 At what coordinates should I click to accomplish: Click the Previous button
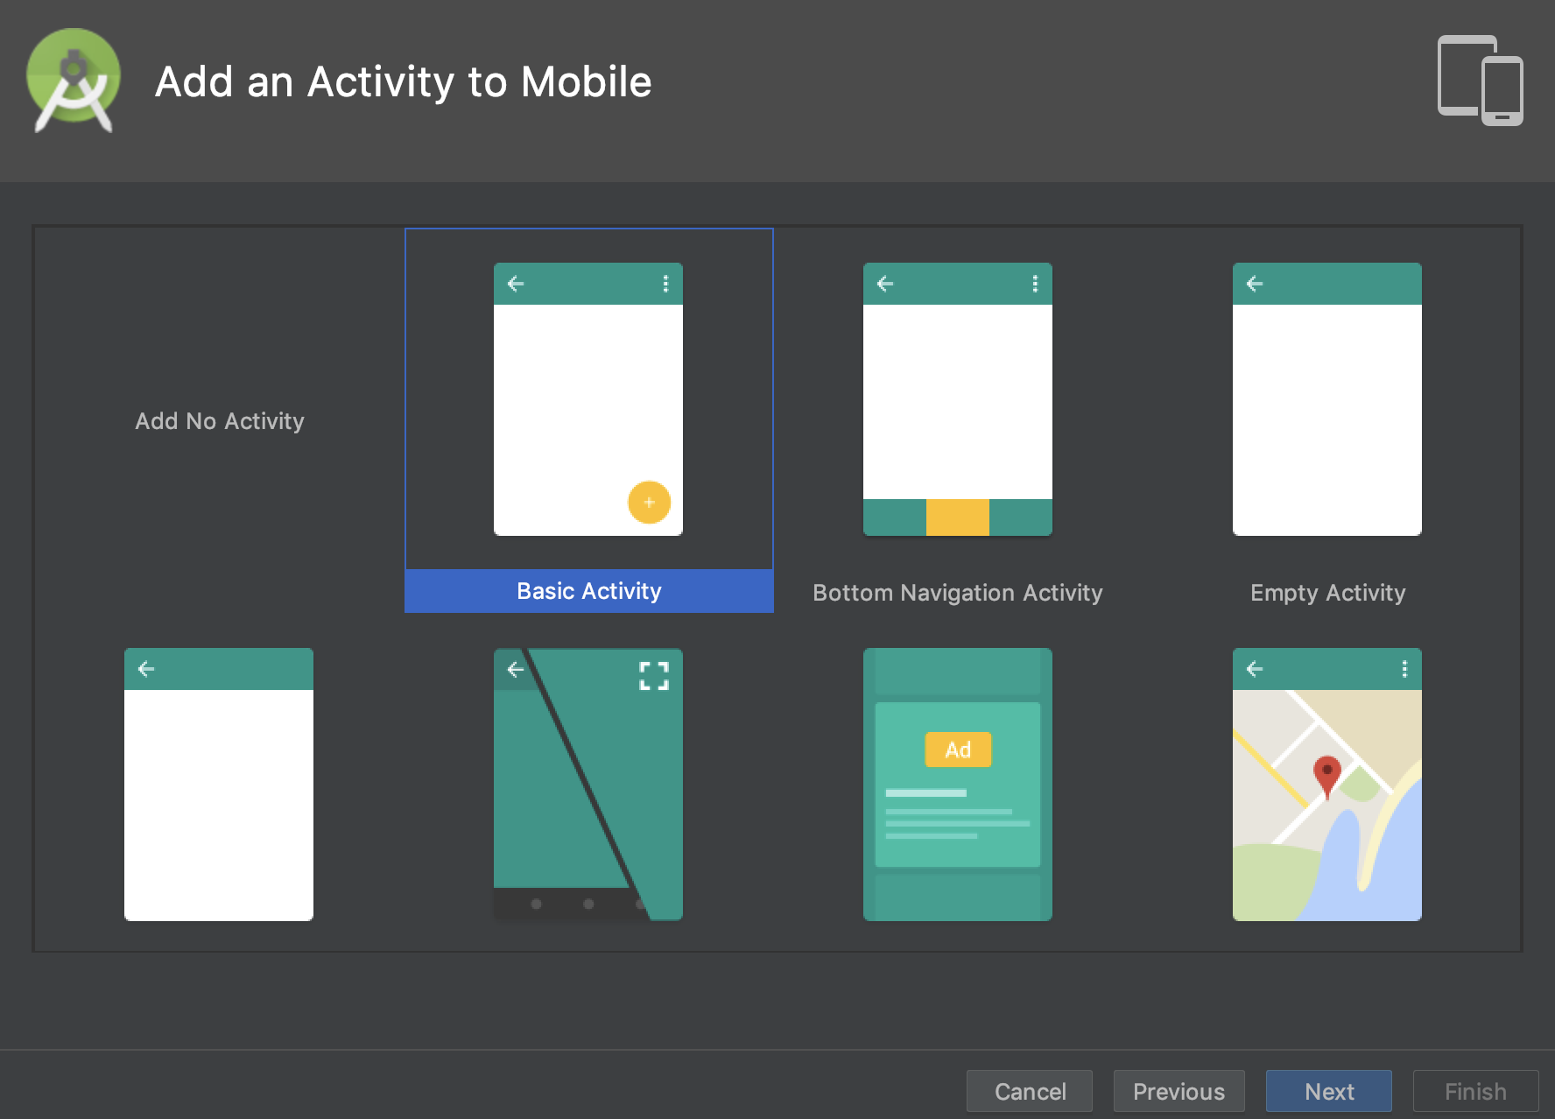click(1179, 1091)
